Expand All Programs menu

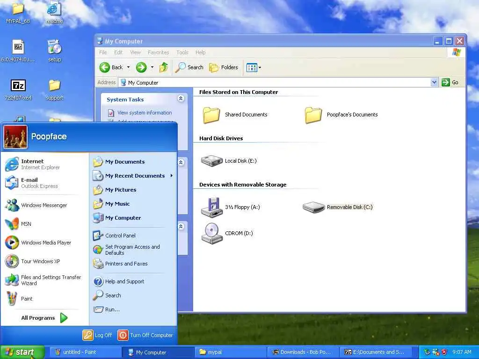point(44,318)
